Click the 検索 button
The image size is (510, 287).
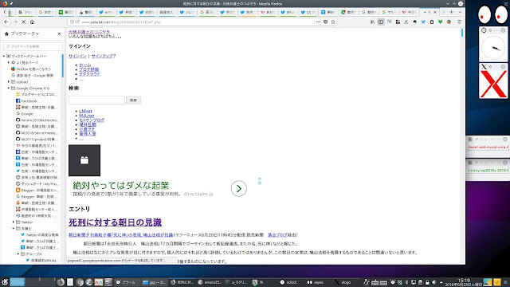(x=133, y=100)
